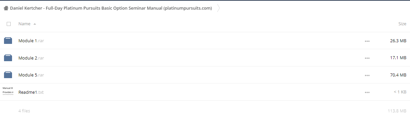Viewport: 410px width, 130px height.
Task: Select the Module 5.rar row by its 70.4 MB size
Action: [398, 75]
